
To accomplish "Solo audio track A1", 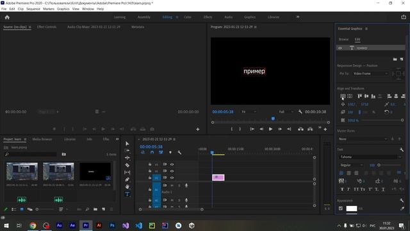I will point(179,185).
